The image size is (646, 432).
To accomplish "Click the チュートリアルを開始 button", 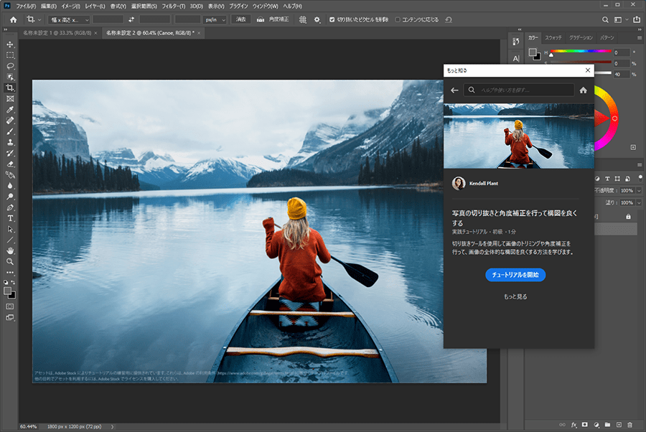I will pyautogui.click(x=515, y=275).
